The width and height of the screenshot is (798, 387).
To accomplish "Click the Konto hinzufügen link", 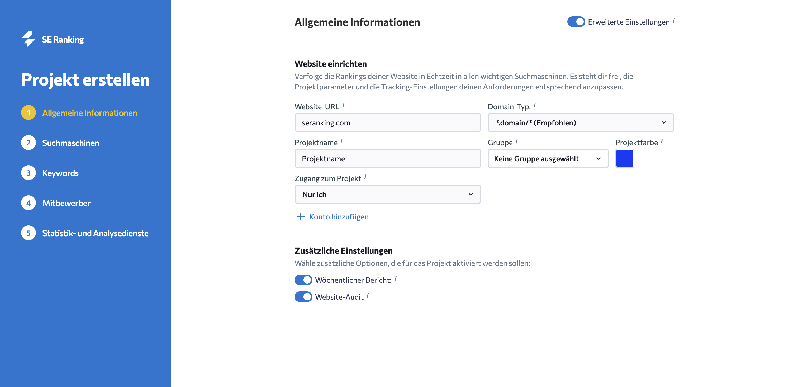I will (339, 216).
